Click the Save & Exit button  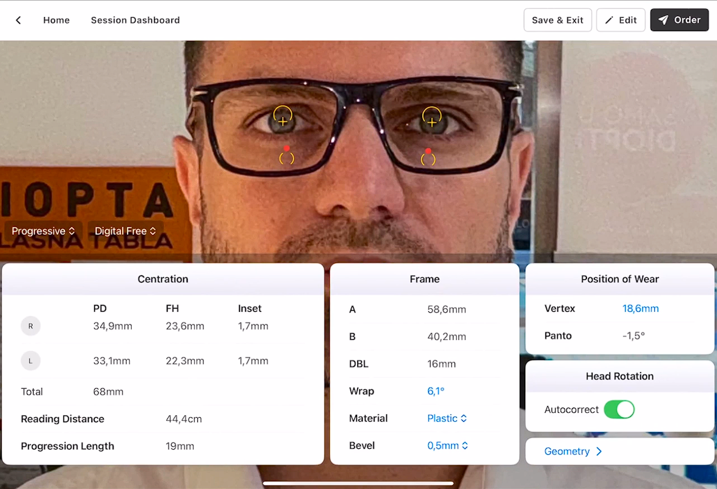pos(557,20)
